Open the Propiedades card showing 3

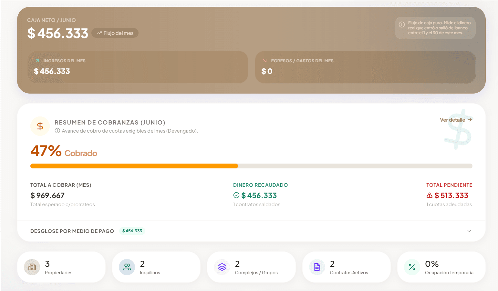tap(61, 267)
